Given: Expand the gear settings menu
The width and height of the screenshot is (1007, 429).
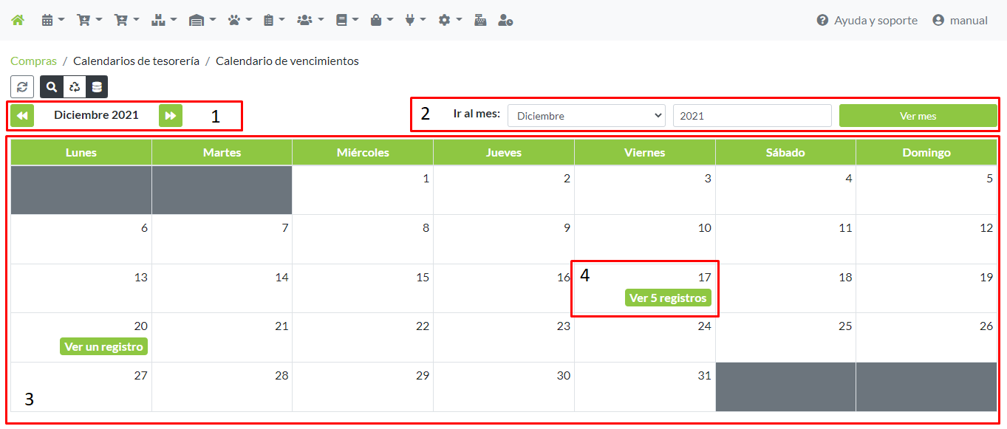Looking at the screenshot, I should point(449,20).
